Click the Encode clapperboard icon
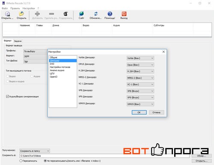Screen dimensions: 214x165 [x=65, y=14]
